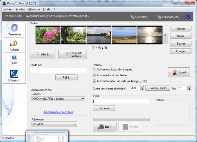Click the Purchase now! cart icon
The height and width of the screenshot is (142, 197).
[x=159, y=17]
